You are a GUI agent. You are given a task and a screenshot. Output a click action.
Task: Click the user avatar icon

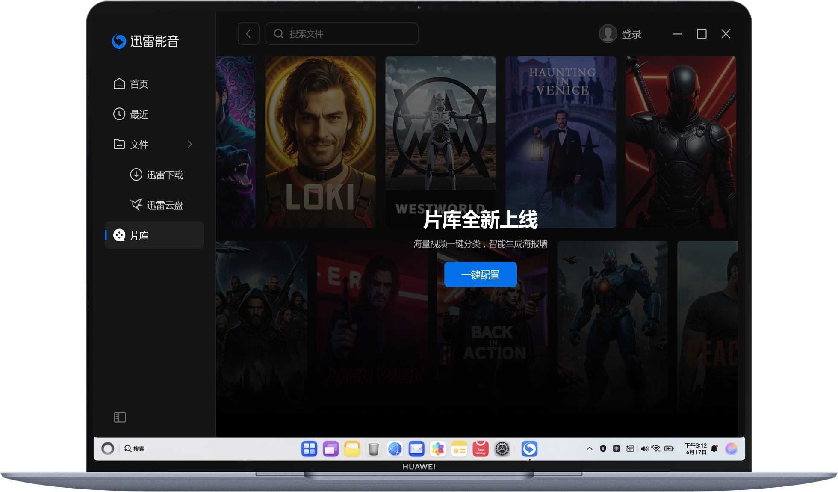click(608, 34)
